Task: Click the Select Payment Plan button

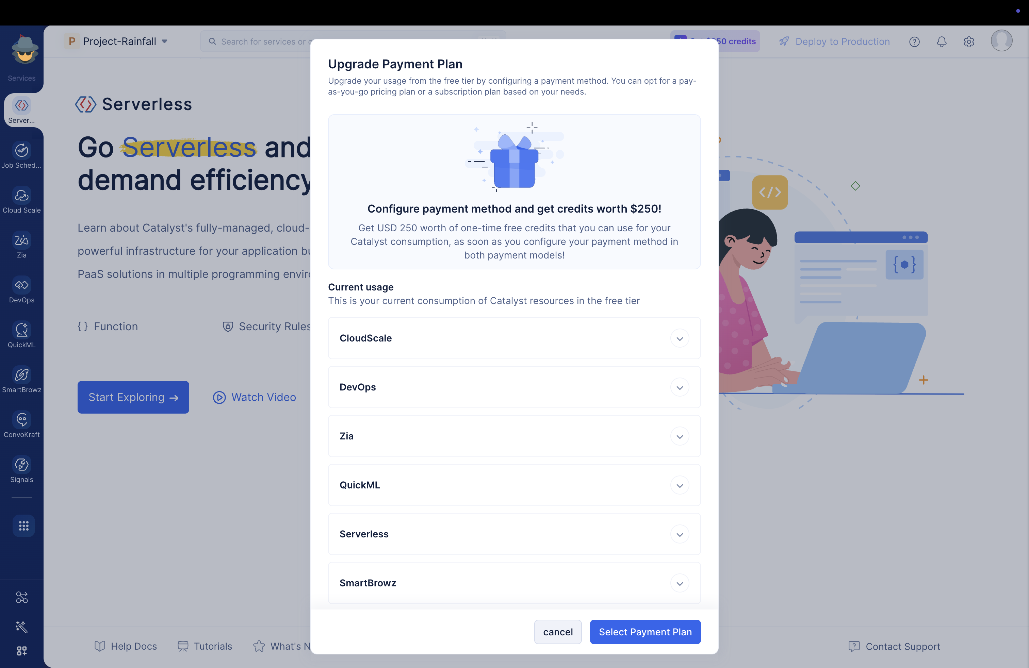Action: point(645,632)
